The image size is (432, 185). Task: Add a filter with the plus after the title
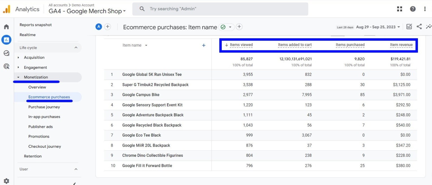coord(239,27)
